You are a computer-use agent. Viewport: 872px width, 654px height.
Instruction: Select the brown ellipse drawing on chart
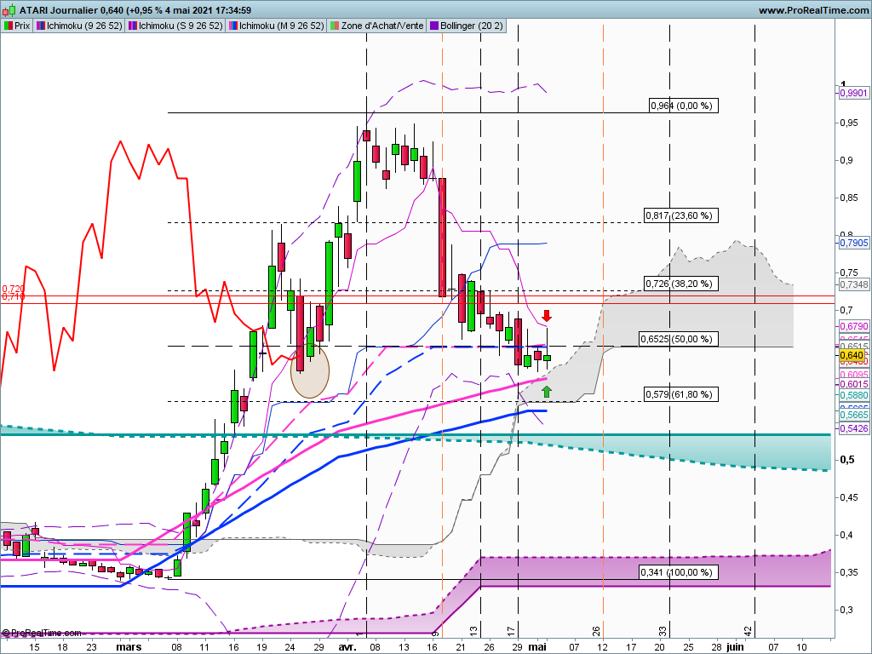[310, 370]
